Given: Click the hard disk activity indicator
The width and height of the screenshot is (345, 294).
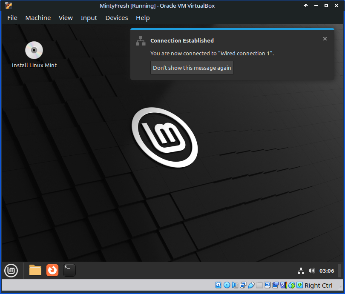Looking at the screenshot, I should click(x=218, y=285).
